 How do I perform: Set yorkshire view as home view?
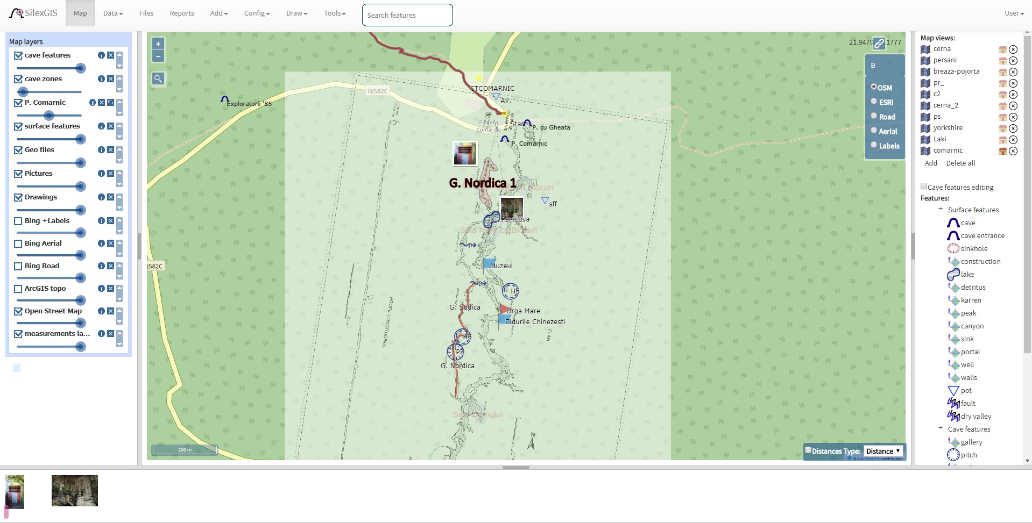point(1002,128)
